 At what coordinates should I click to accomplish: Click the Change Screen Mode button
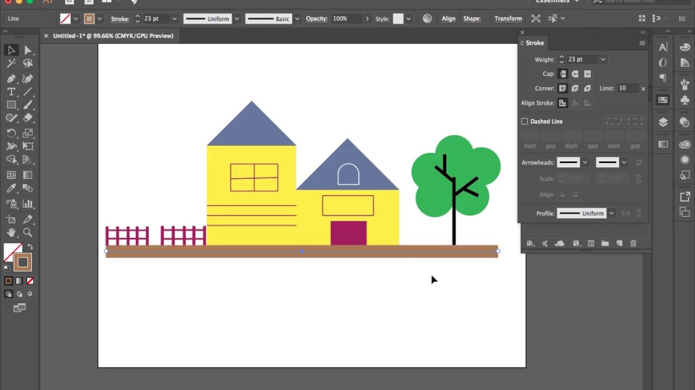coord(20,308)
